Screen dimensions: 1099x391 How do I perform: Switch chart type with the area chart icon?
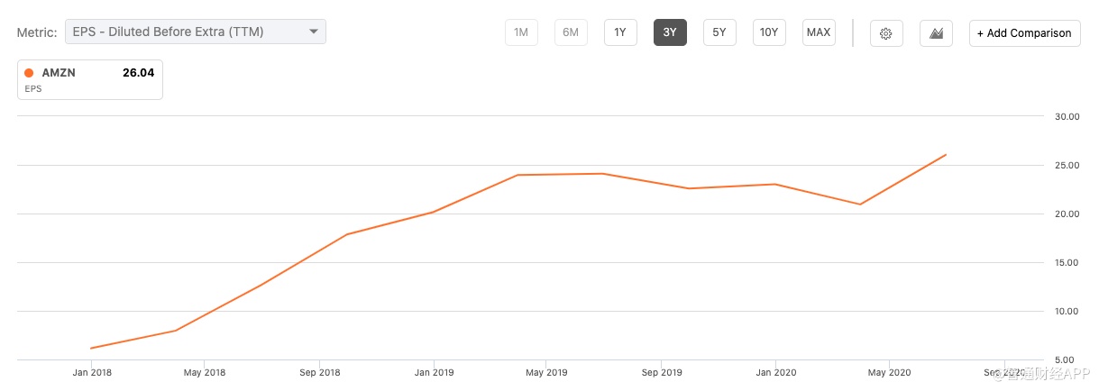936,33
